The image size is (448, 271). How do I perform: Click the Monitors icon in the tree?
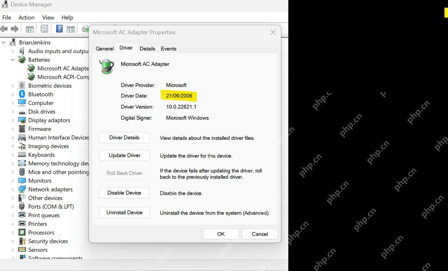tap(22, 181)
